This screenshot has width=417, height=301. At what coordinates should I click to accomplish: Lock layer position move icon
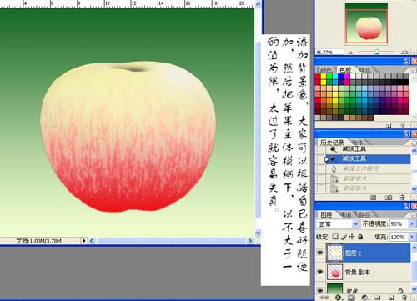pyautogui.click(x=352, y=237)
